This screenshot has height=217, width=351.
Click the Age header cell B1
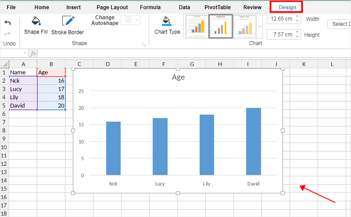(51, 72)
